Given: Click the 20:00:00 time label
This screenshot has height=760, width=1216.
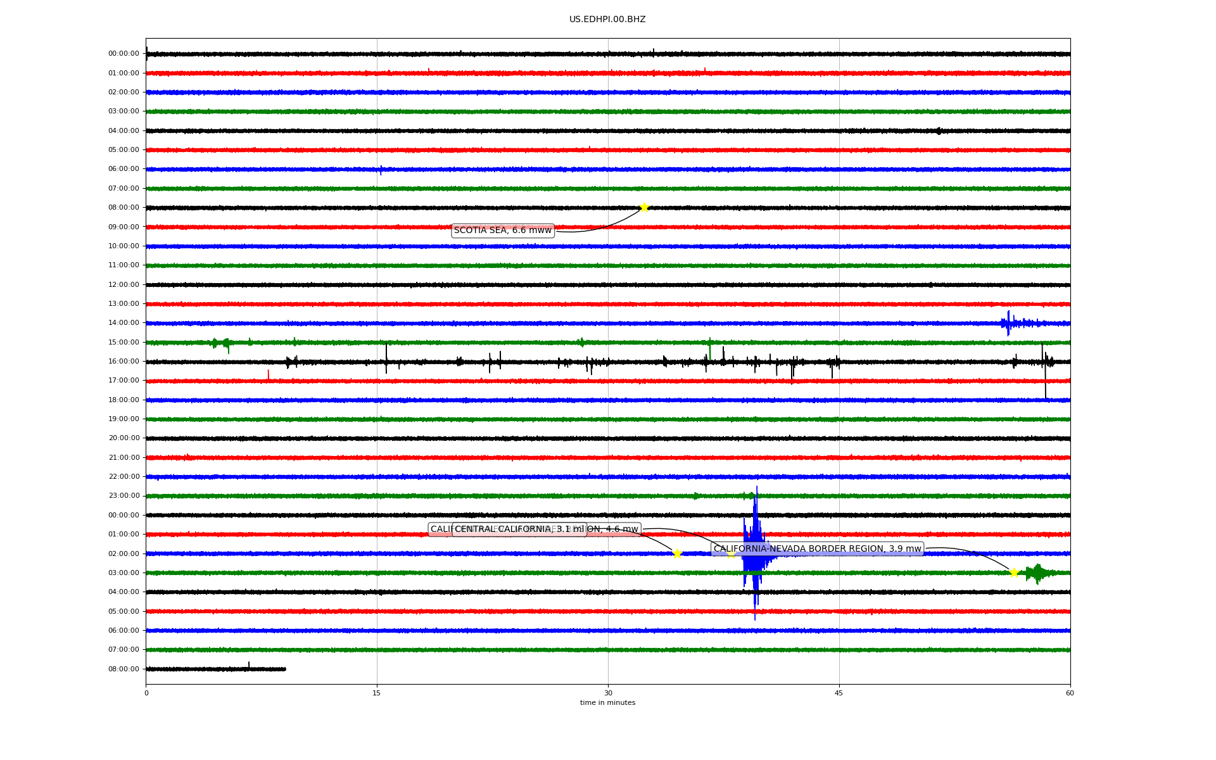Looking at the screenshot, I should [x=123, y=438].
